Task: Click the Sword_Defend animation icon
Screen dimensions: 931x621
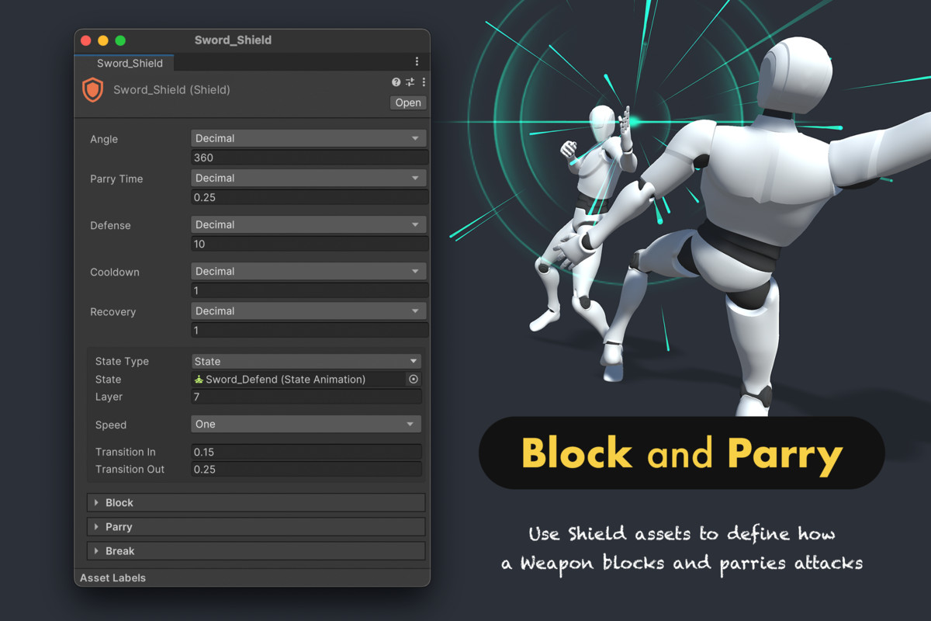Action: 197,379
